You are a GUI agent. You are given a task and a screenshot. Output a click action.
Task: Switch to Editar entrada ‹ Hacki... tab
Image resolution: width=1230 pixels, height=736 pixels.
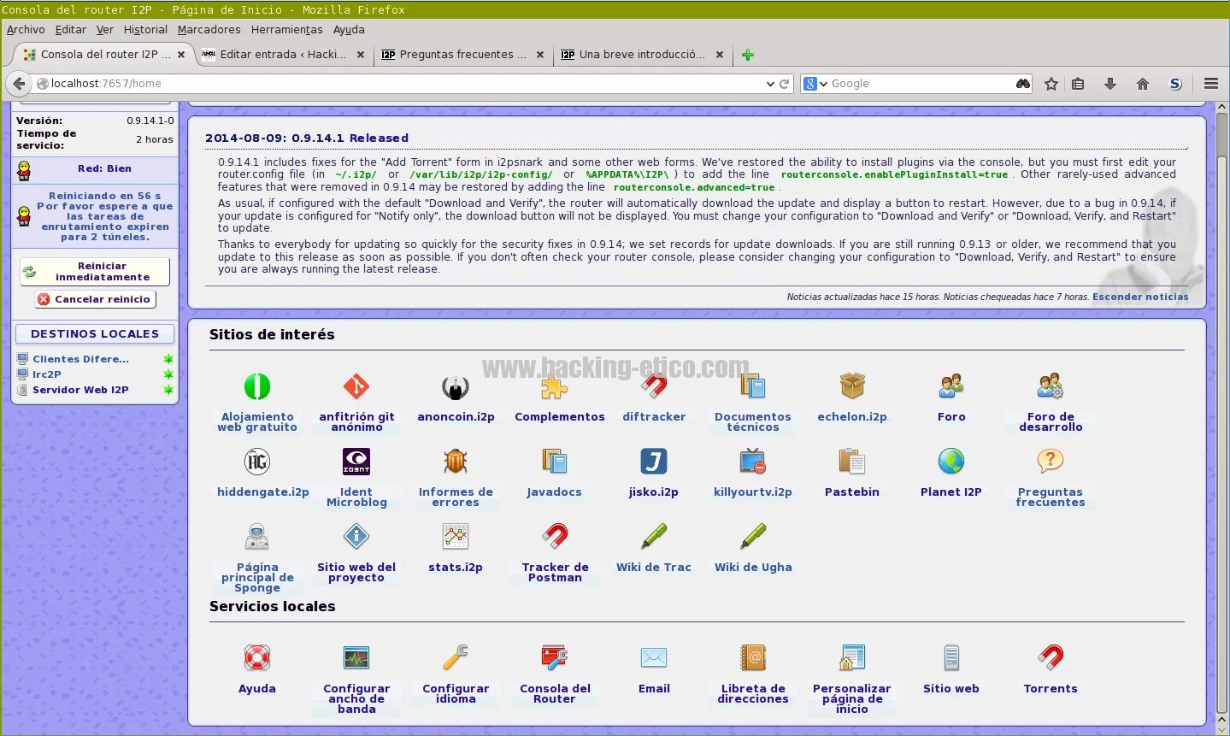(x=283, y=54)
